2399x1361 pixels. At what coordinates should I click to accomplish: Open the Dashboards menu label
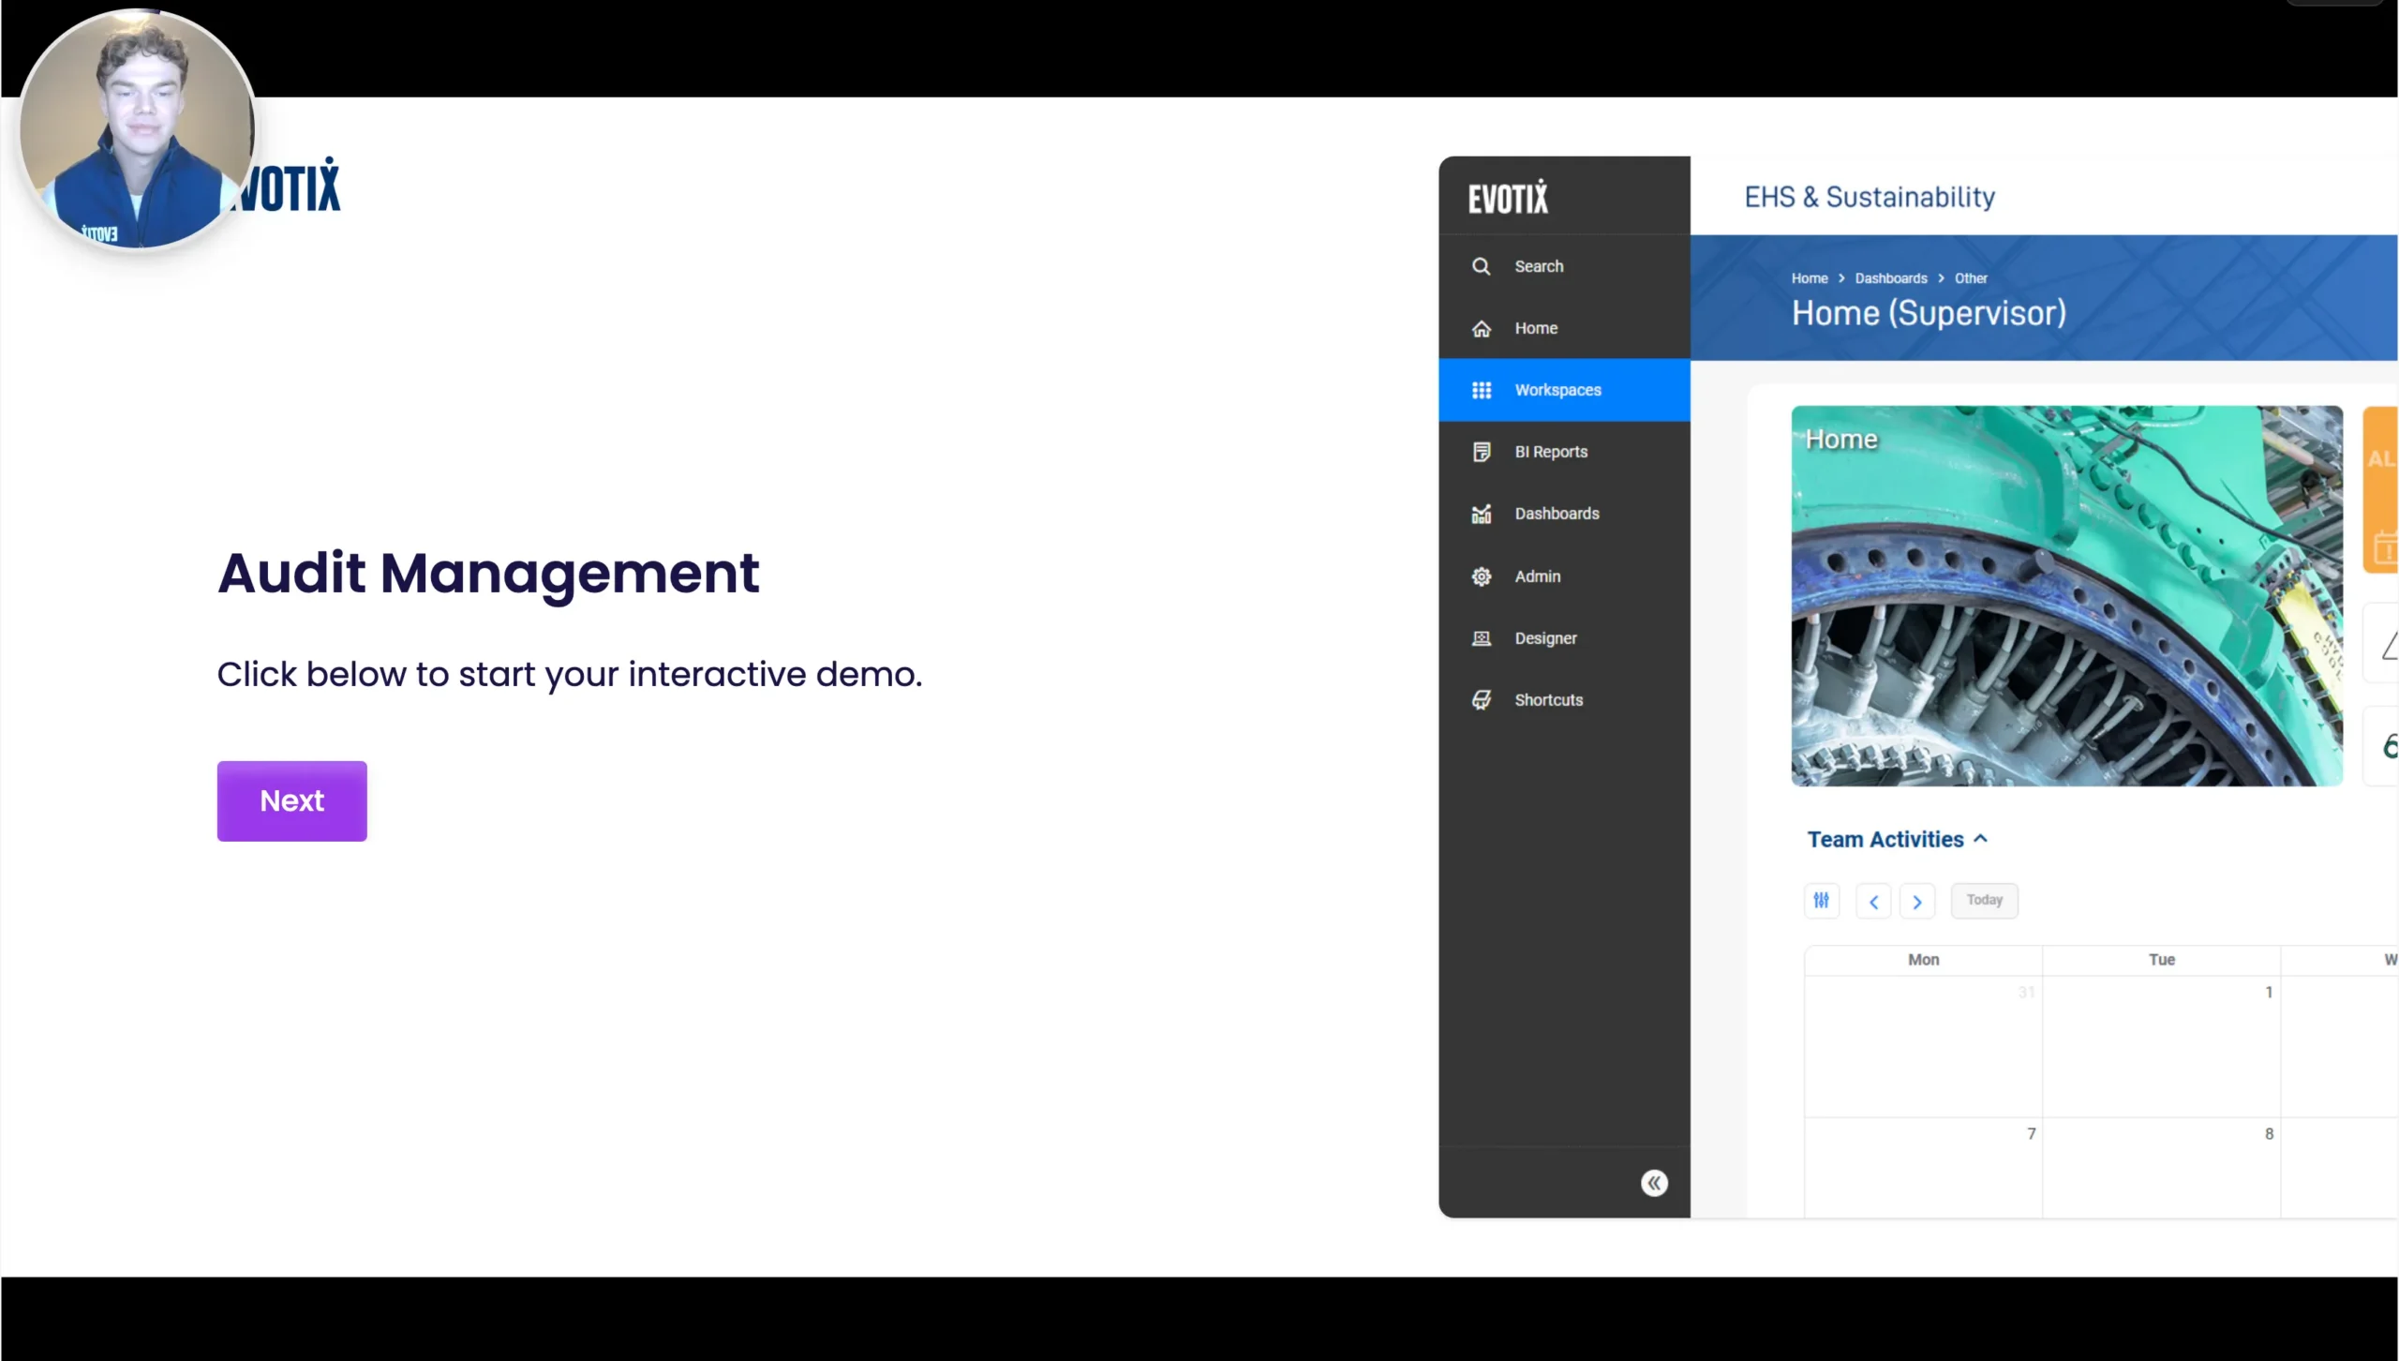(1557, 514)
